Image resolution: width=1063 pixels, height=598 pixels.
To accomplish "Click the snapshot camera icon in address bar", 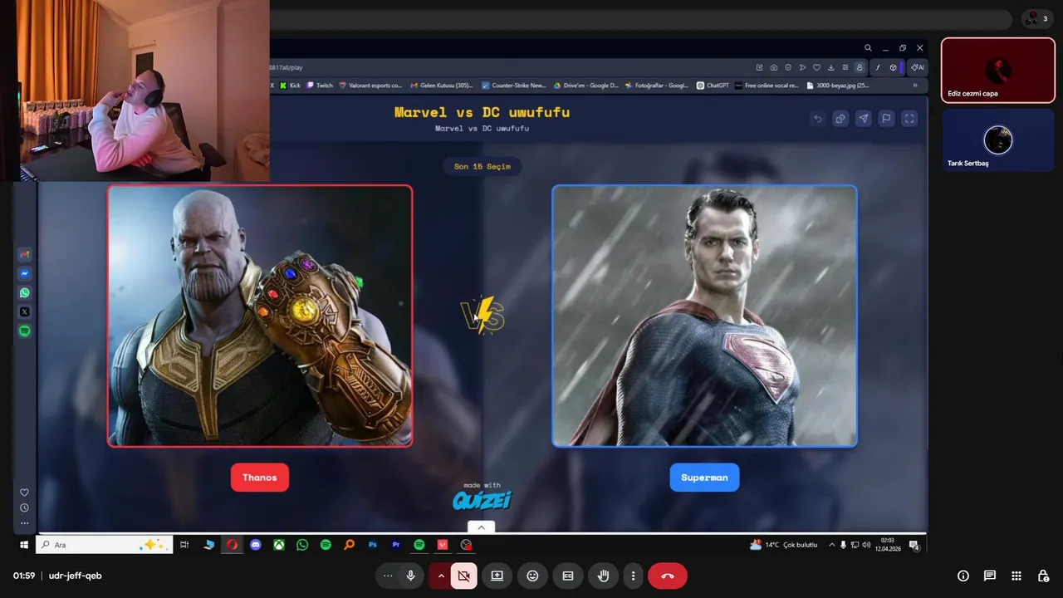I will click(x=774, y=67).
